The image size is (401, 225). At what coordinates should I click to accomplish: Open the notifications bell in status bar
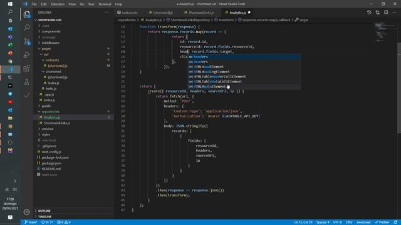395,222
